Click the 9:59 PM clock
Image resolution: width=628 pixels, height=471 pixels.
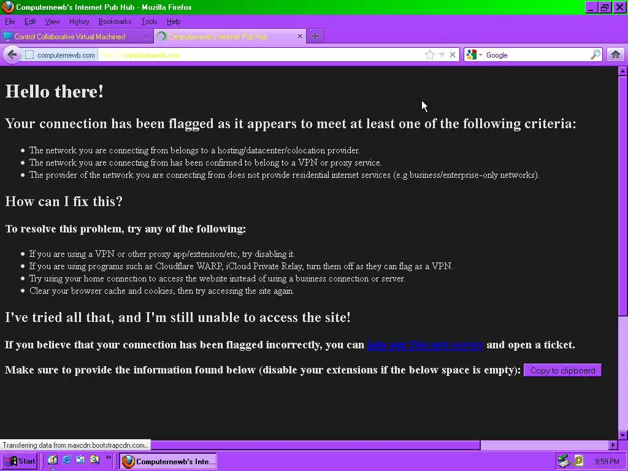coord(607,462)
